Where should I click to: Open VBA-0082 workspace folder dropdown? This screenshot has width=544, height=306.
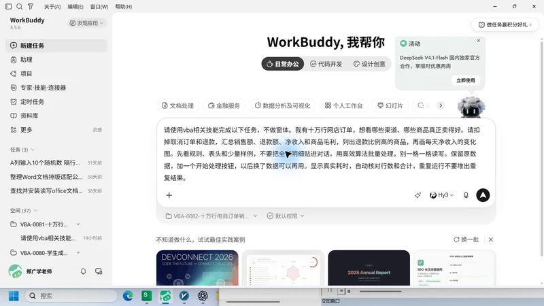tap(211, 216)
